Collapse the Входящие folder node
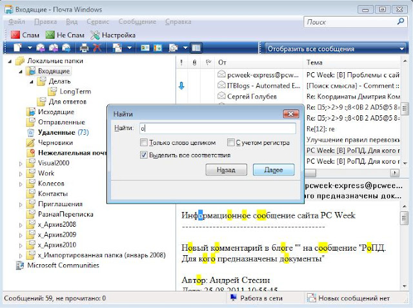Screen dimensions: 413x308 coord(21,72)
